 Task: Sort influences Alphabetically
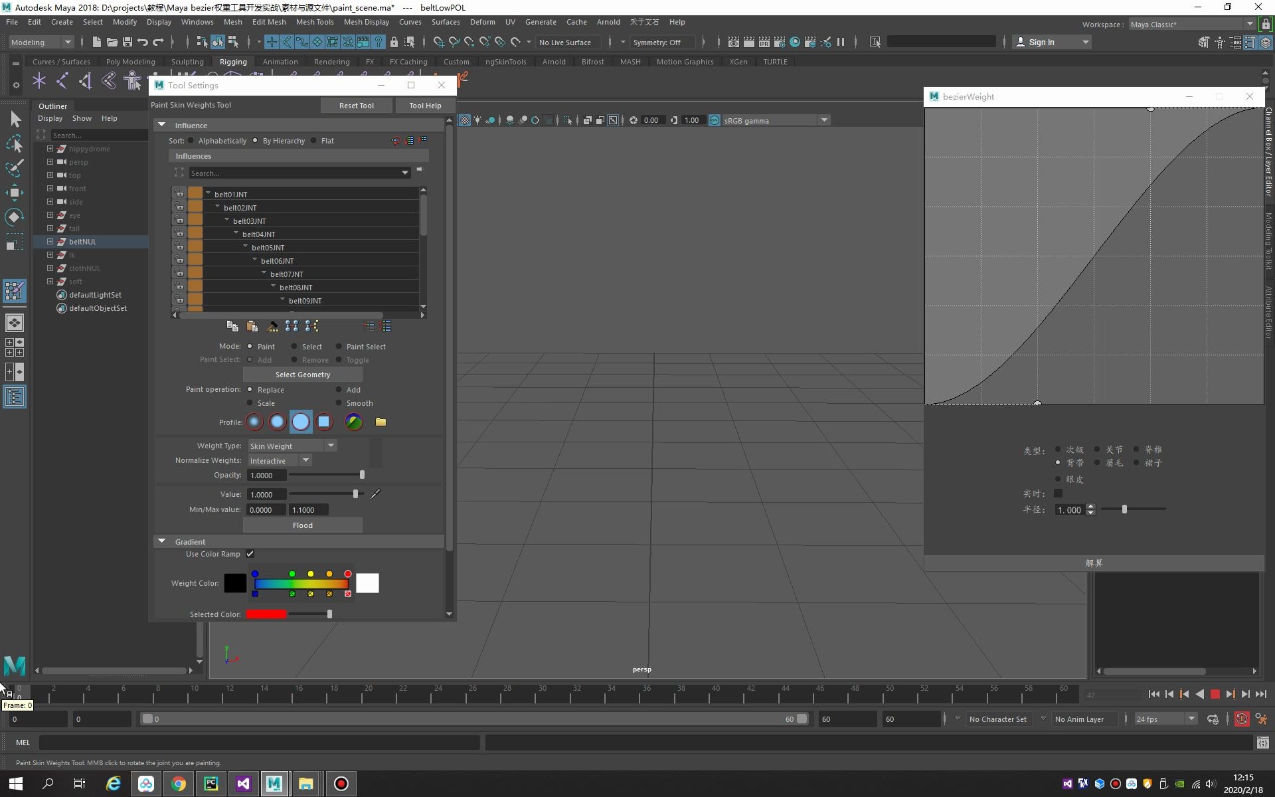click(191, 141)
